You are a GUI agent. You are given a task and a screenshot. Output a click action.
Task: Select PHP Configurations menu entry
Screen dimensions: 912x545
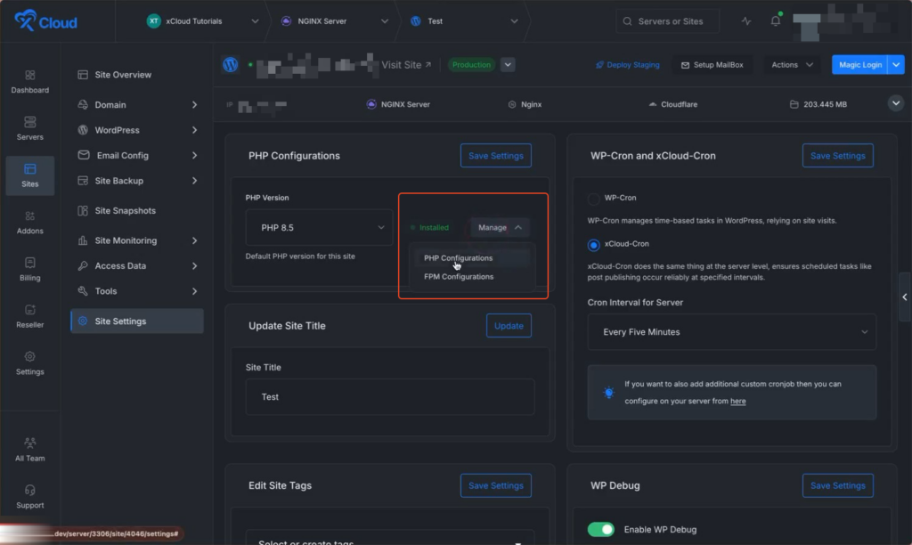pyautogui.click(x=458, y=258)
